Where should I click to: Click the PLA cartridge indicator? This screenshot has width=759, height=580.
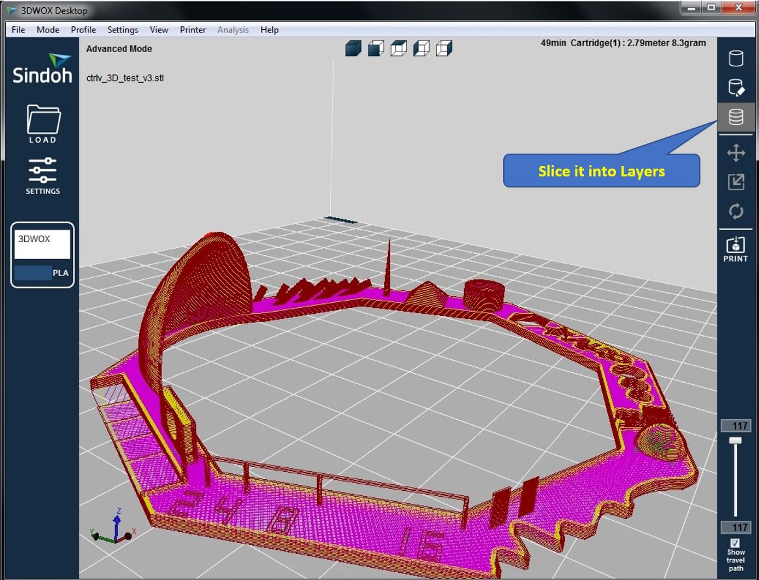tap(42, 273)
